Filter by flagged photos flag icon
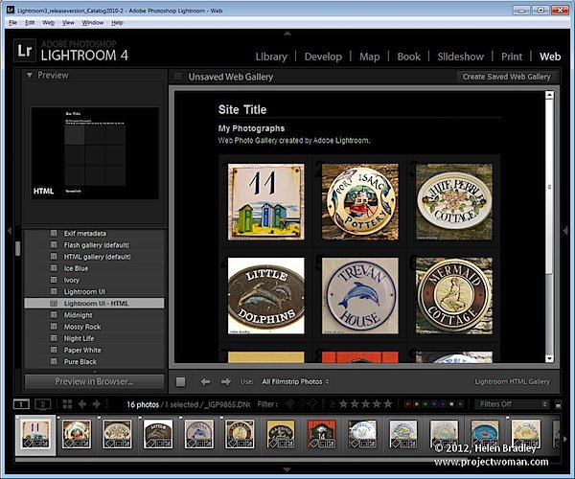The width and height of the screenshot is (575, 479). click(x=290, y=404)
